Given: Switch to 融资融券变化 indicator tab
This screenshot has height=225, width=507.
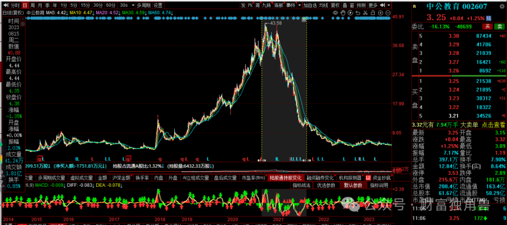Looking at the screenshot, I should tap(321, 178).
